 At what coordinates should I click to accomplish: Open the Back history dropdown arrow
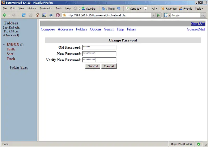9,15
